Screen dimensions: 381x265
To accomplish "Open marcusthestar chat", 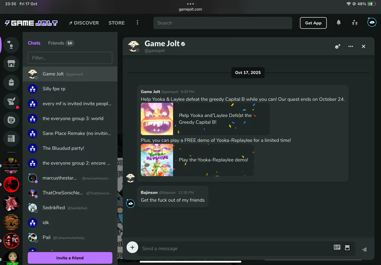I will [x=70, y=178].
